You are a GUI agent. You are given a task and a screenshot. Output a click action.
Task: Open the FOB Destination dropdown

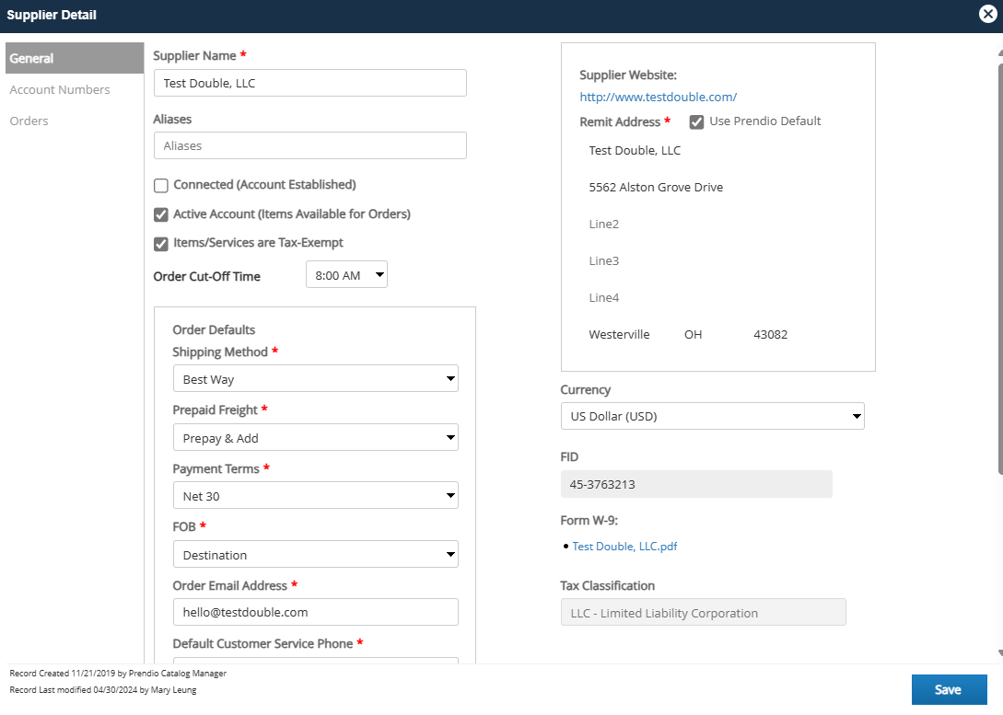coord(315,555)
